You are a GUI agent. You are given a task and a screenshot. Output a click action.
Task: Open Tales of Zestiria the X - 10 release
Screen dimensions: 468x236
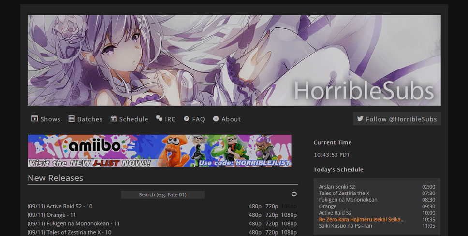coord(69,232)
